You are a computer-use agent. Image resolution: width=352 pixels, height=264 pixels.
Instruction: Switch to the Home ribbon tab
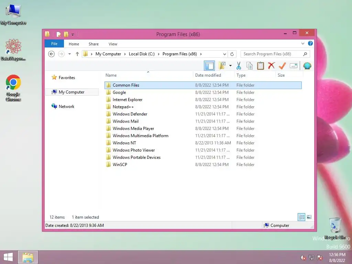(74, 44)
